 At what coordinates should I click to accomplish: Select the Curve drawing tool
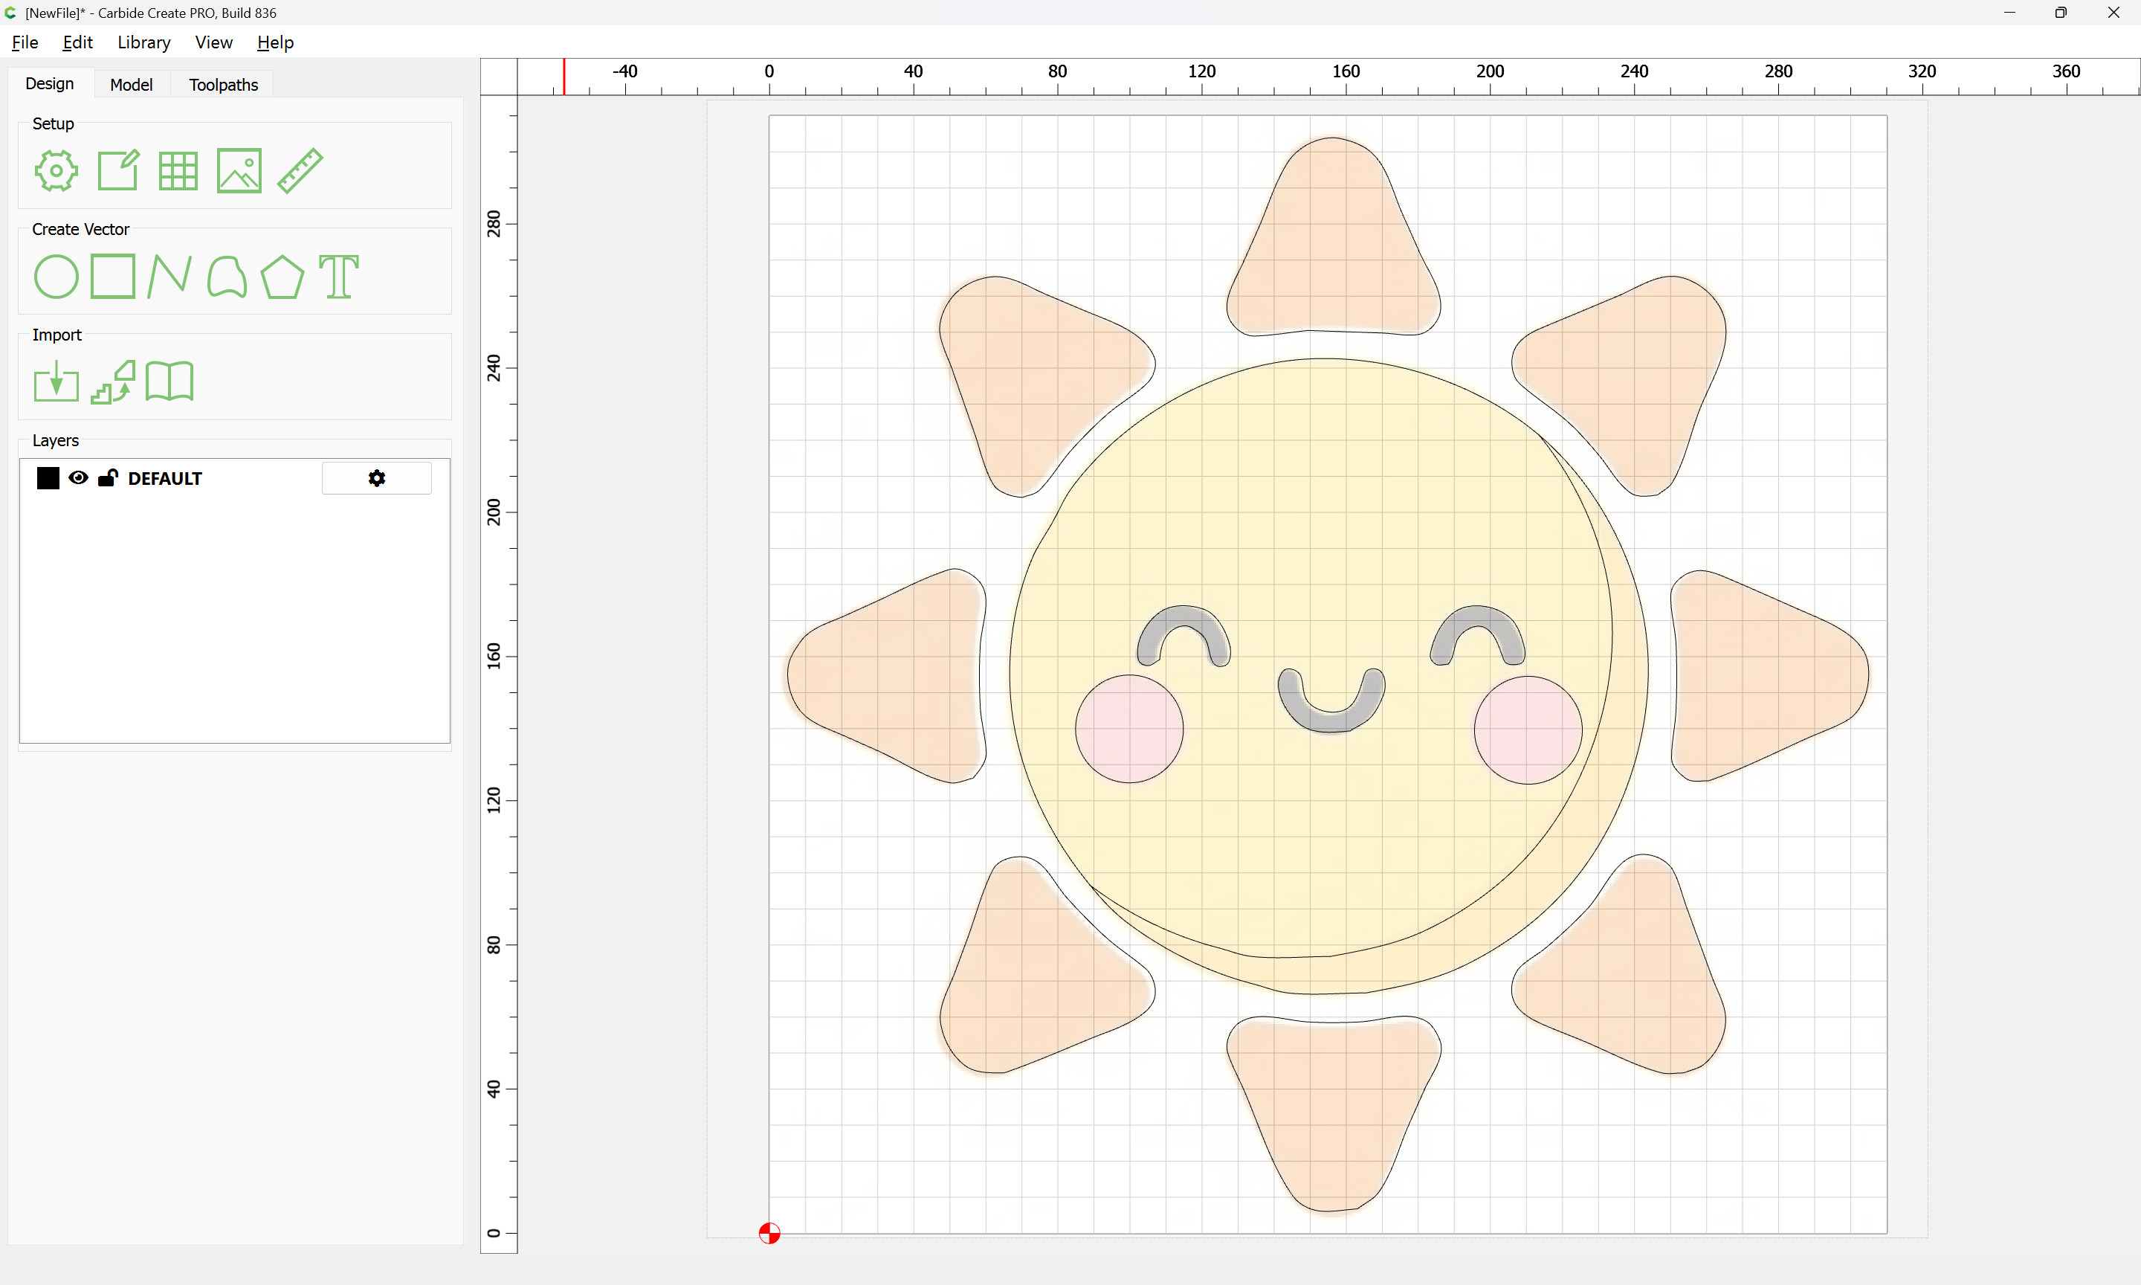pos(227,277)
